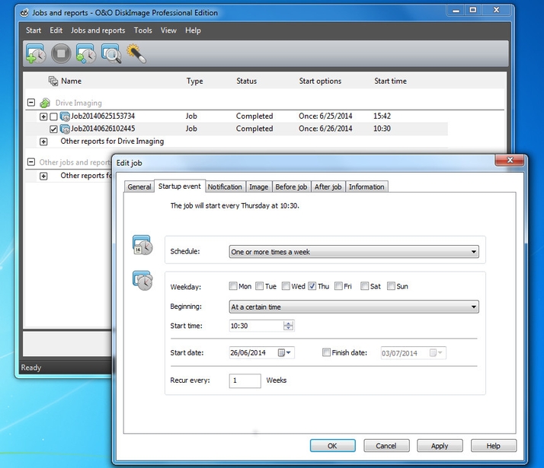
Task: Click the Once: 6/26/2014 start option cell
Action: point(325,129)
